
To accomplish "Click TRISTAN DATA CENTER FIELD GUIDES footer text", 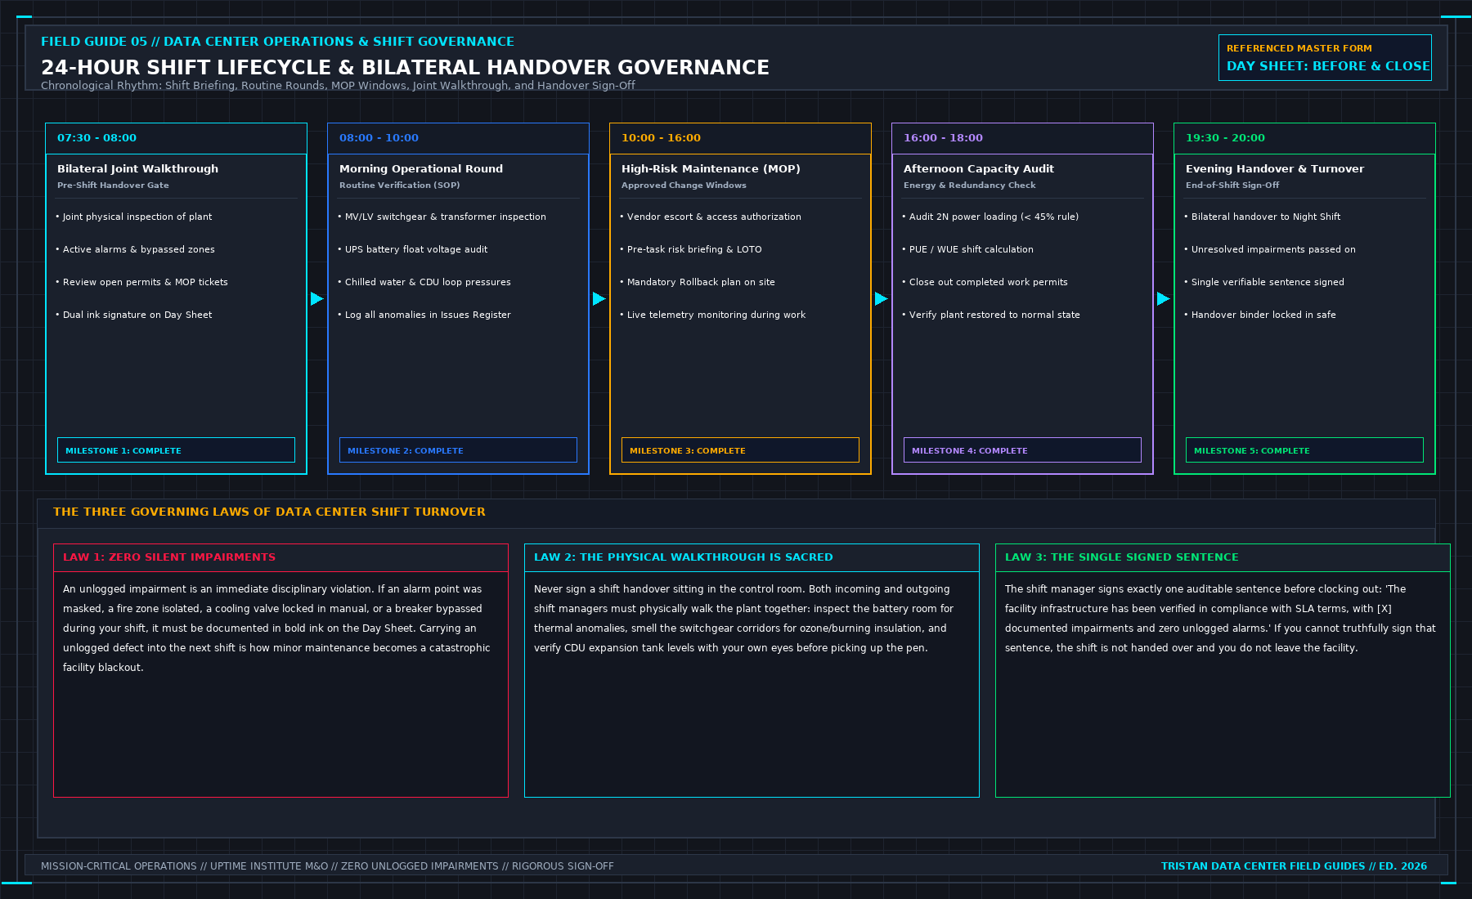I will [x=1294, y=866].
